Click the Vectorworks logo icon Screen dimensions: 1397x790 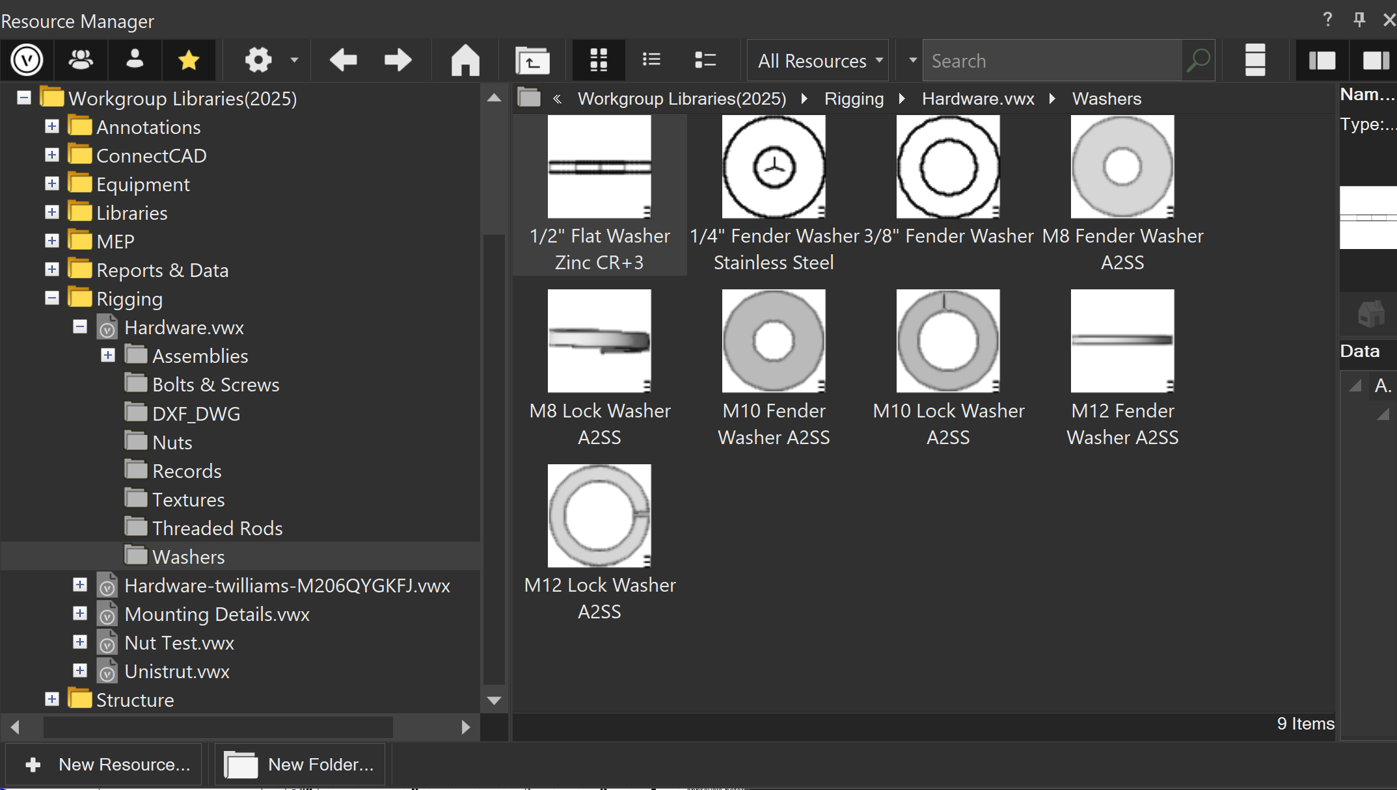tap(27, 60)
